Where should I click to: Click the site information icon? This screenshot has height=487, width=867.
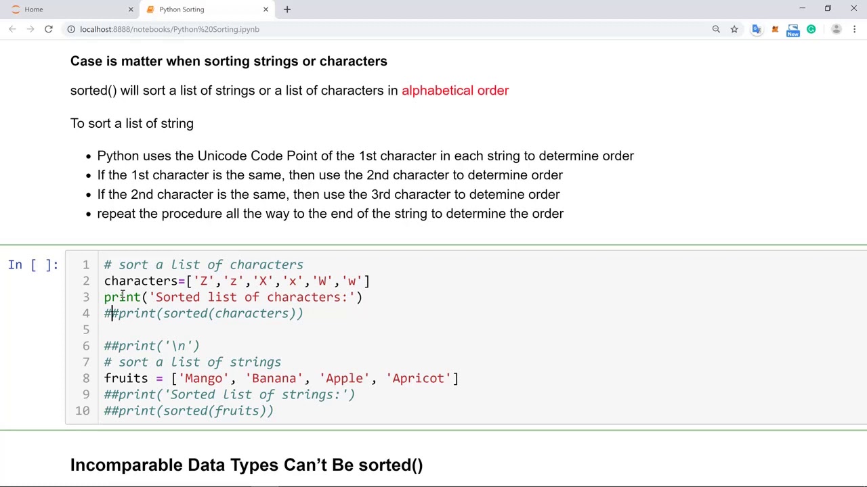(x=71, y=29)
